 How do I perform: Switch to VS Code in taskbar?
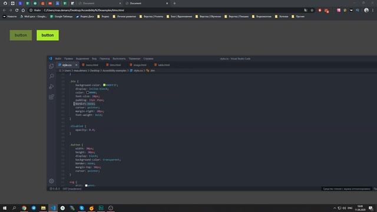click(53, 208)
